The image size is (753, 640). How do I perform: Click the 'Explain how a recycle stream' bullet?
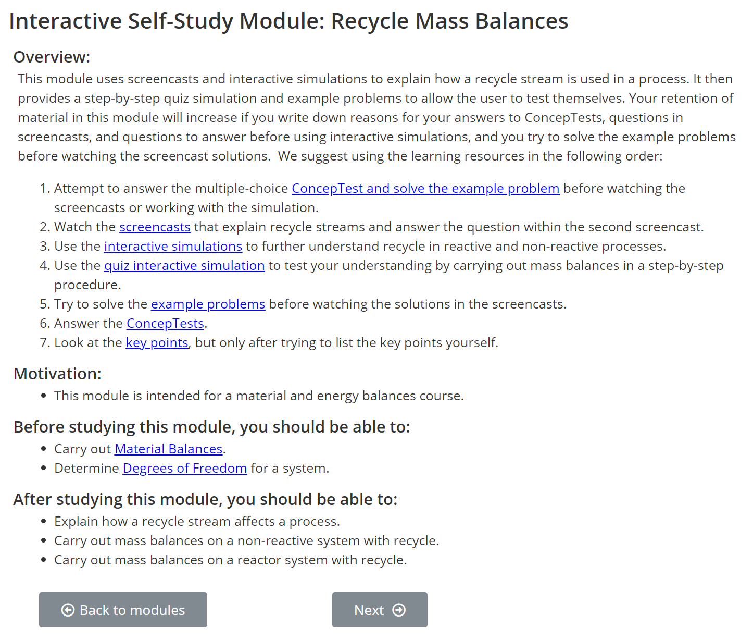pyautogui.click(x=197, y=522)
